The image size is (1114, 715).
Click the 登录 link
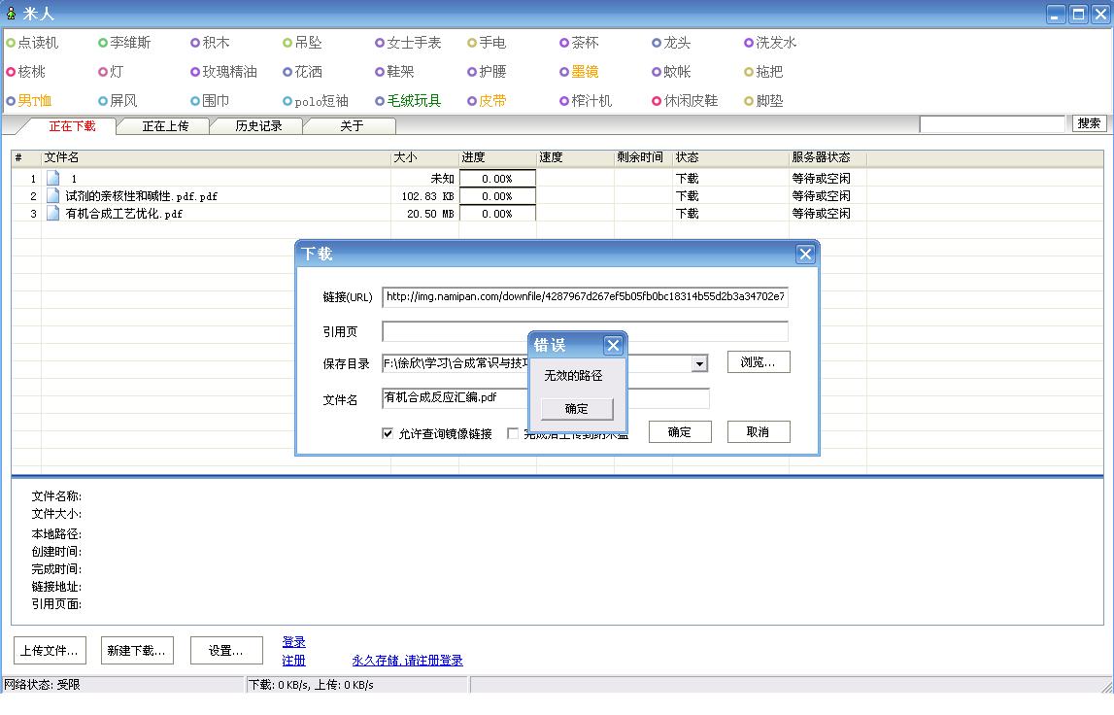(x=293, y=642)
